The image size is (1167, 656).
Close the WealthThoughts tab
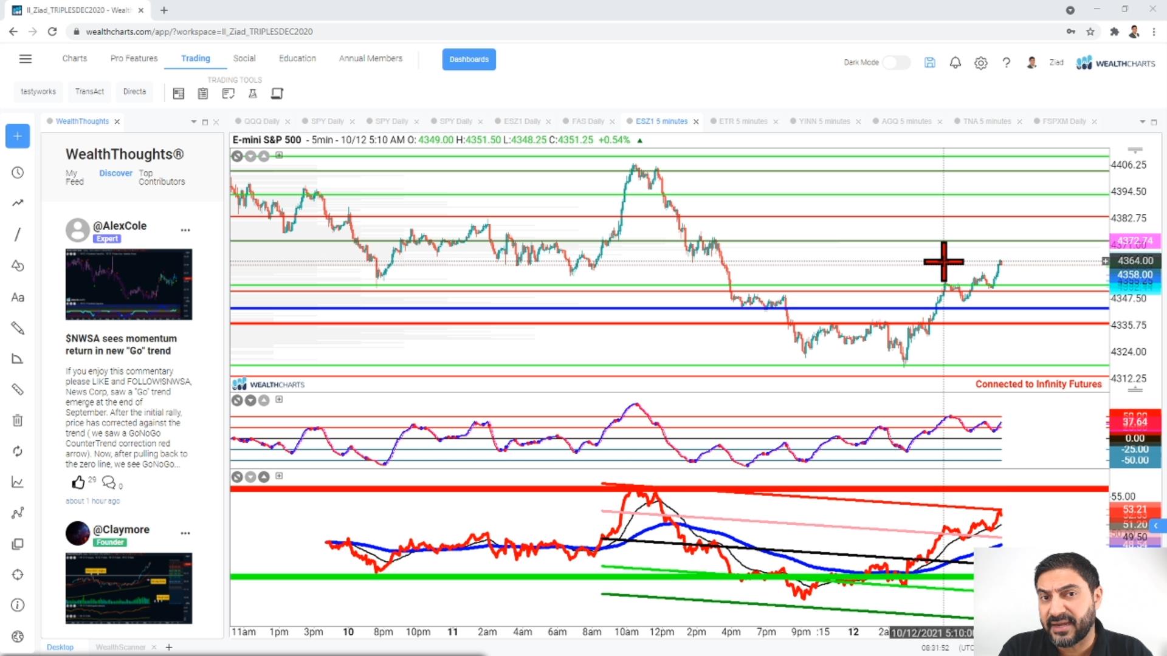[117, 121]
